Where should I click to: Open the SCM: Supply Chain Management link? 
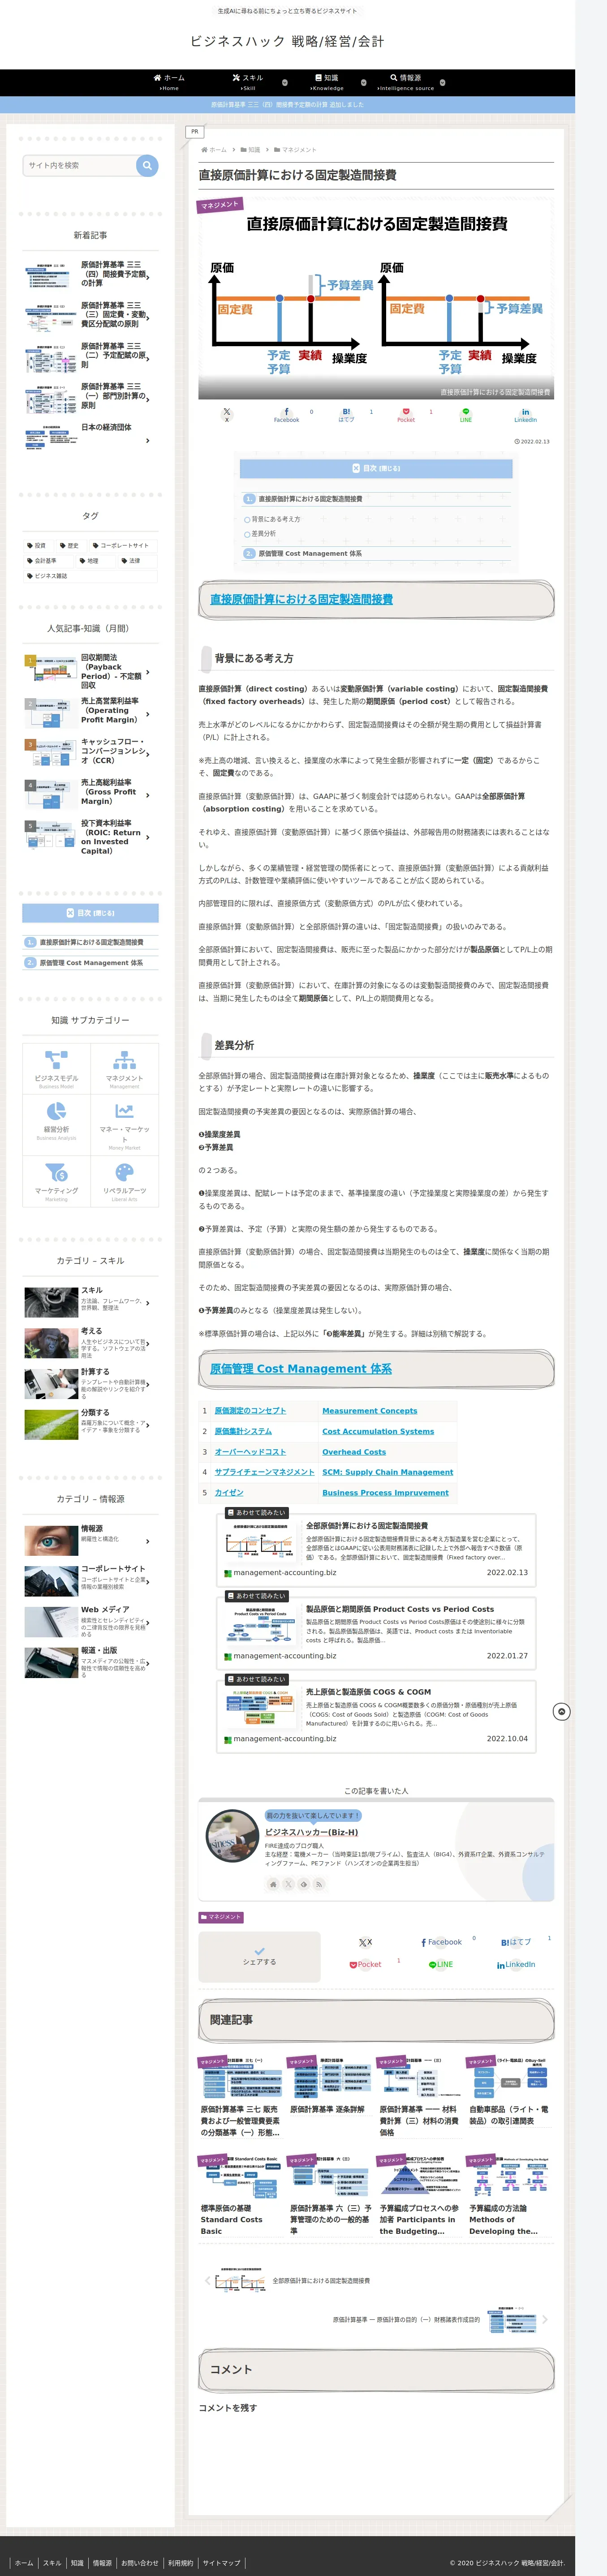click(387, 1472)
